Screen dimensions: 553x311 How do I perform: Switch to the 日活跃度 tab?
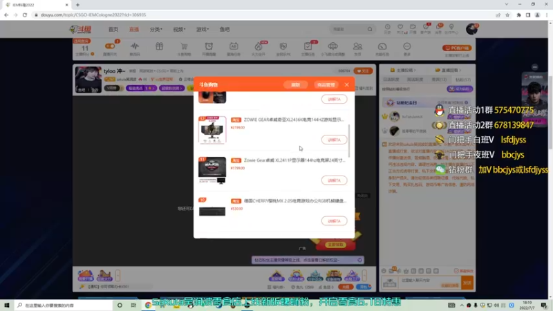point(391,79)
